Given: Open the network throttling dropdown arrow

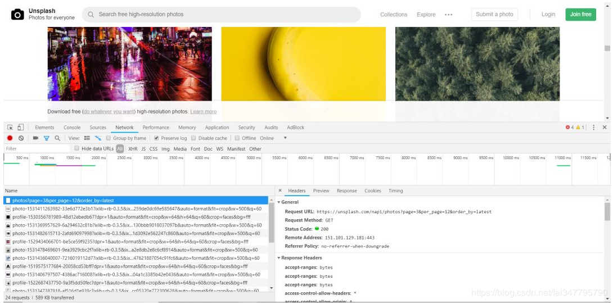Looking at the screenshot, I should click(285, 138).
